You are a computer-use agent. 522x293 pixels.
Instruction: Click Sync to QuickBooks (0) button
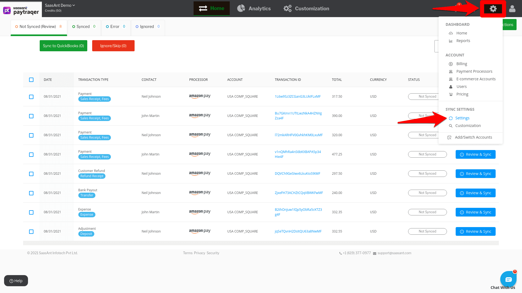point(63,46)
